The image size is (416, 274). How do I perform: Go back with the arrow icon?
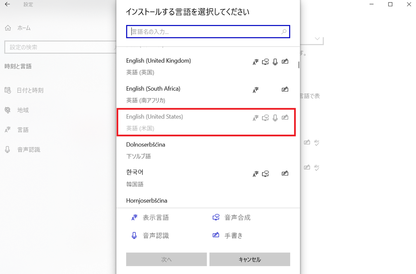click(7, 5)
